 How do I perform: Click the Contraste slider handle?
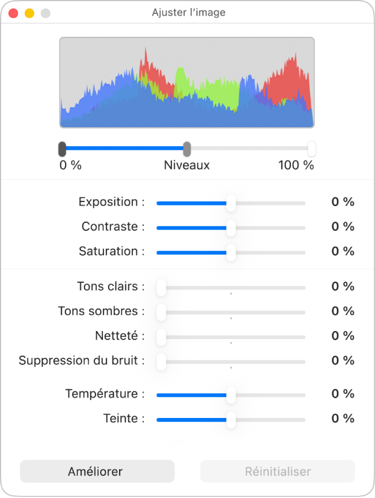pyautogui.click(x=231, y=227)
